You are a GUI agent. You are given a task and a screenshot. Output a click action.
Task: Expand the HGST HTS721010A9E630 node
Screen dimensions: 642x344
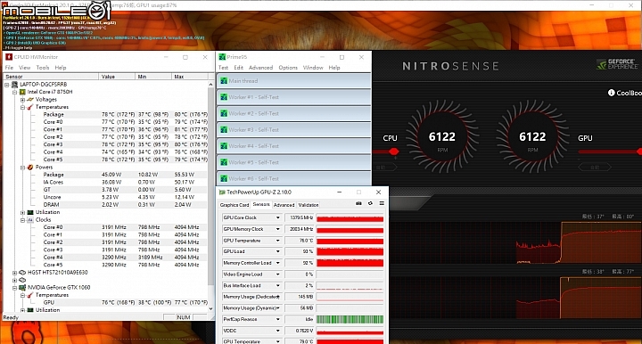[x=15, y=273]
